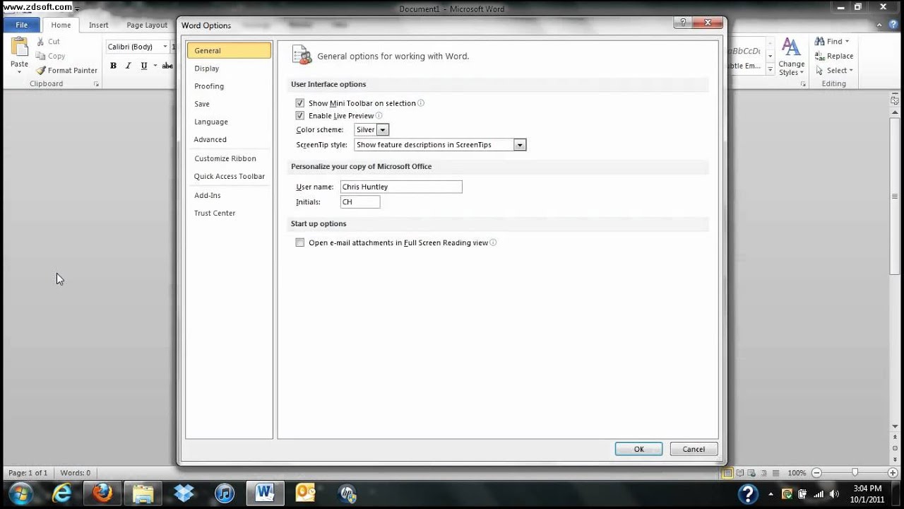Toggle Underline formatting in the ribbon
Viewport: 904px width, 509px height.
coord(144,66)
